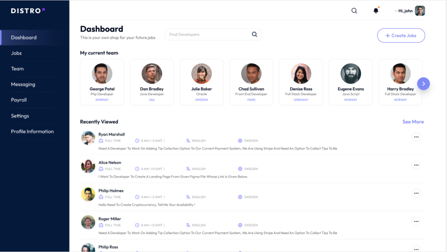Open Eugene Evans's team card photo
Image resolution: width=447 pixels, height=252 pixels.
pyautogui.click(x=351, y=73)
